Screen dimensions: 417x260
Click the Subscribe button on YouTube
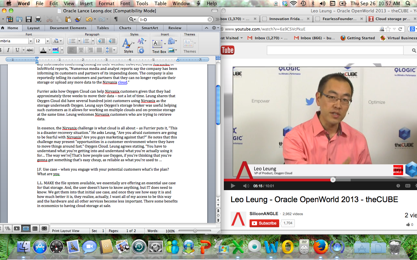tap(264, 223)
